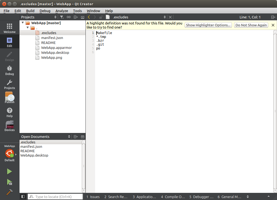Build project with the hammer icon

pos(9,192)
